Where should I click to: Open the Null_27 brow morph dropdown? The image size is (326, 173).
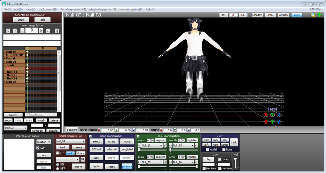pyautogui.click(x=152, y=162)
